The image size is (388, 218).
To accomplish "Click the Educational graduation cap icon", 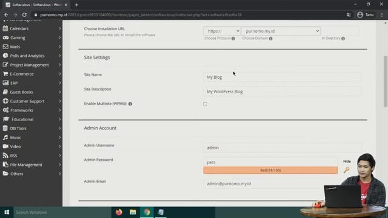I will (x=6, y=119).
